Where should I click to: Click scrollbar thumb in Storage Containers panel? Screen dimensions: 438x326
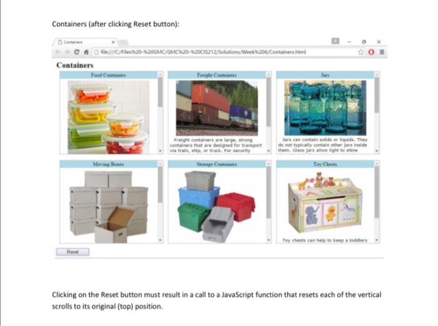[x=268, y=192]
